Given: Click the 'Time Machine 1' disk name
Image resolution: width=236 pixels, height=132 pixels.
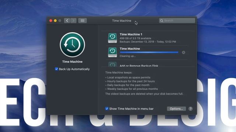Looking at the screenshot, I should 131,34.
